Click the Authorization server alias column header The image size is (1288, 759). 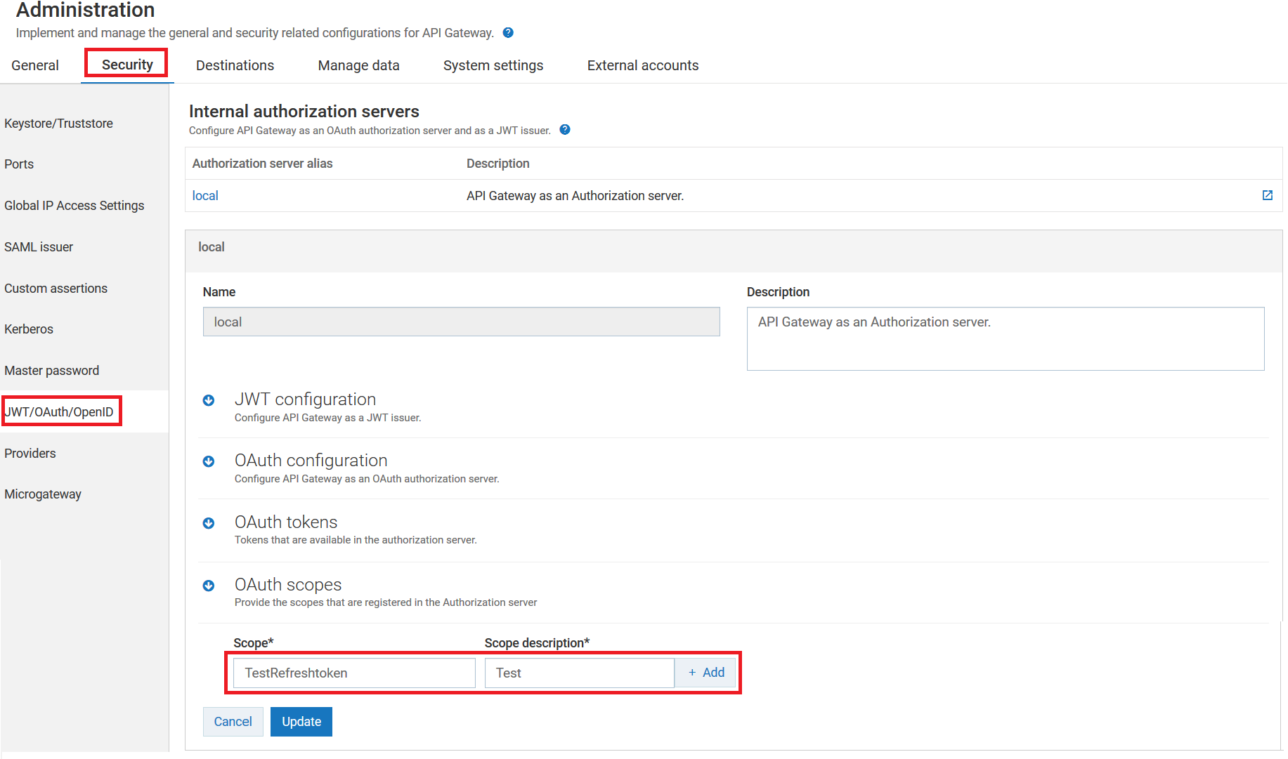point(262,164)
